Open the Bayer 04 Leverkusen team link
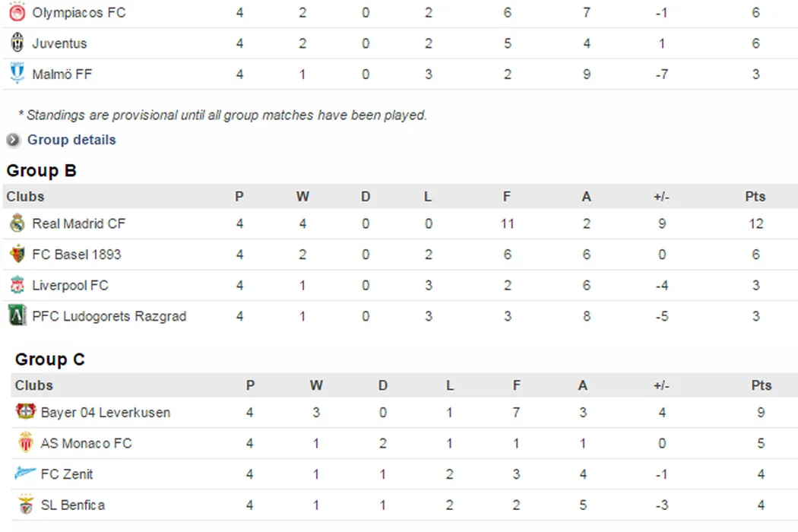This screenshot has width=798, height=532. tap(106, 413)
